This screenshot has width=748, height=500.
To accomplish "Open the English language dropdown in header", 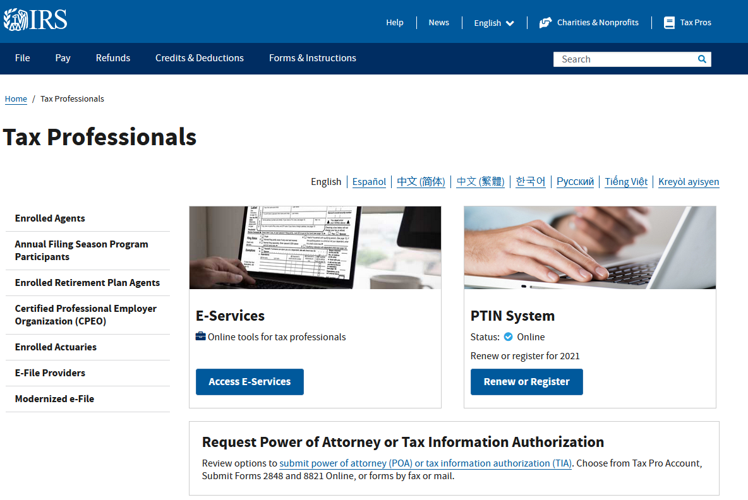I will click(x=487, y=23).
